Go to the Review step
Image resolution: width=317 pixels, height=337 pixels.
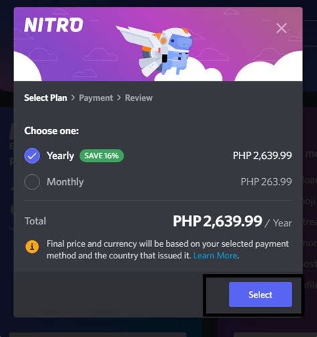coord(138,97)
